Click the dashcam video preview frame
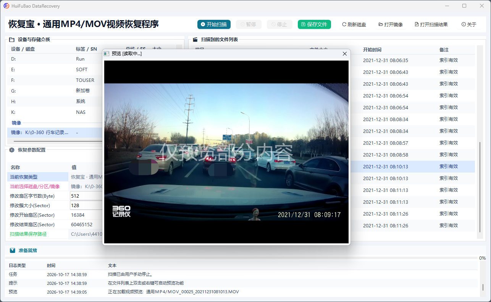Screen dimensions: 491x302 click(226, 152)
